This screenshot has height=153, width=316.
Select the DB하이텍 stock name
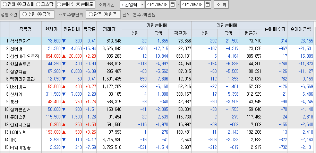(x=18, y=87)
